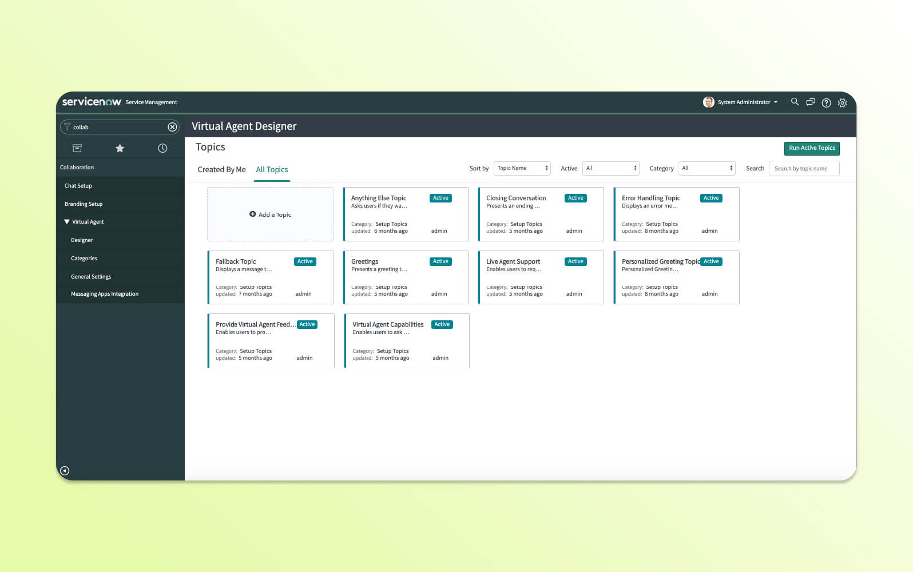Click the filter funnel icon in navigator
The image size is (913, 572).
(68, 127)
